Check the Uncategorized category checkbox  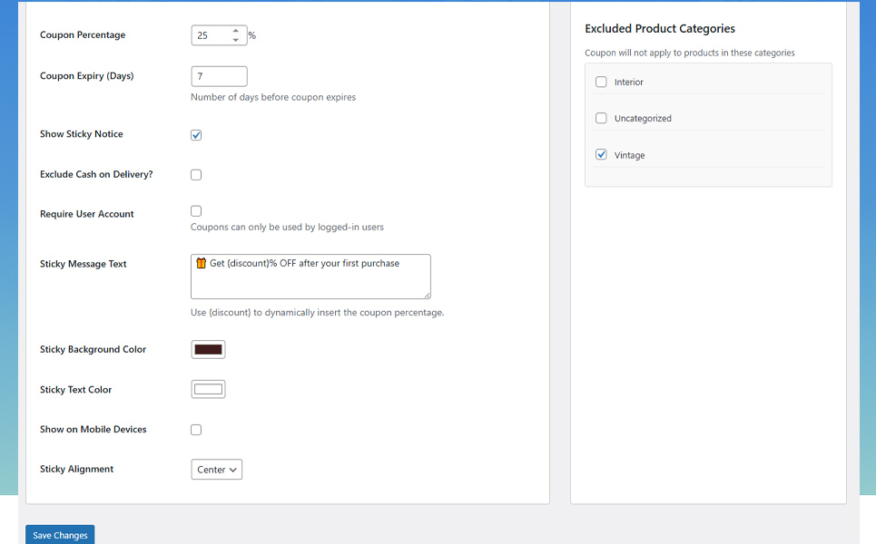point(601,119)
